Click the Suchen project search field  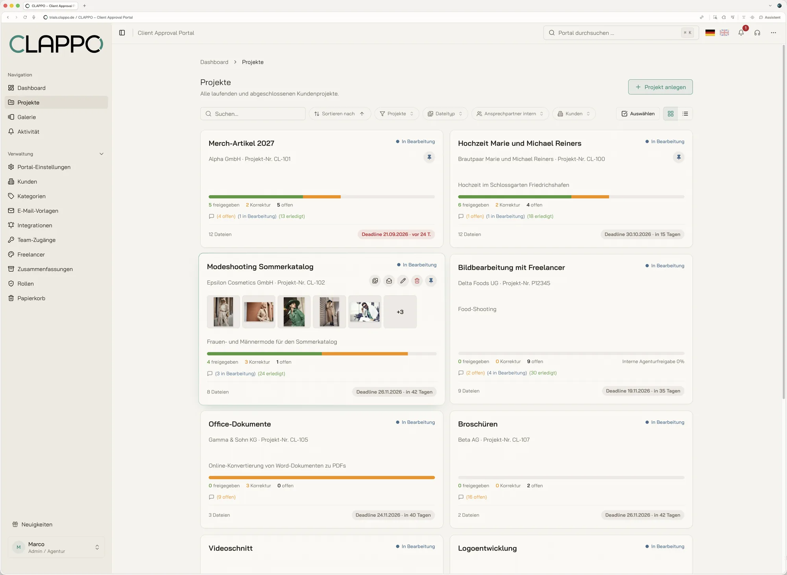click(253, 114)
